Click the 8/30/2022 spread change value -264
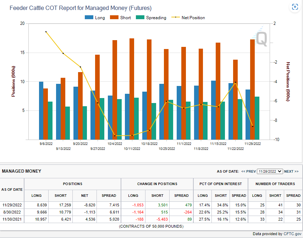 (188, 212)
